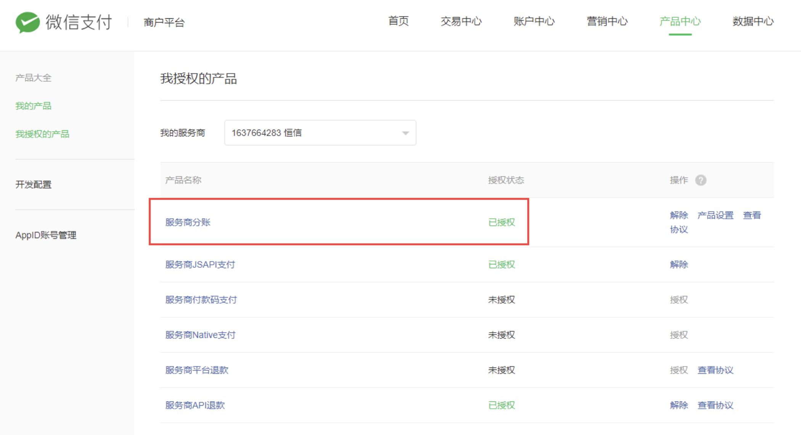
Task: Click 已授权 status of 服务商API退款
Action: click(x=502, y=405)
